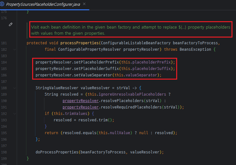236x165 pixels.
Task: Click the processProperties method name
Action: tap(79, 43)
